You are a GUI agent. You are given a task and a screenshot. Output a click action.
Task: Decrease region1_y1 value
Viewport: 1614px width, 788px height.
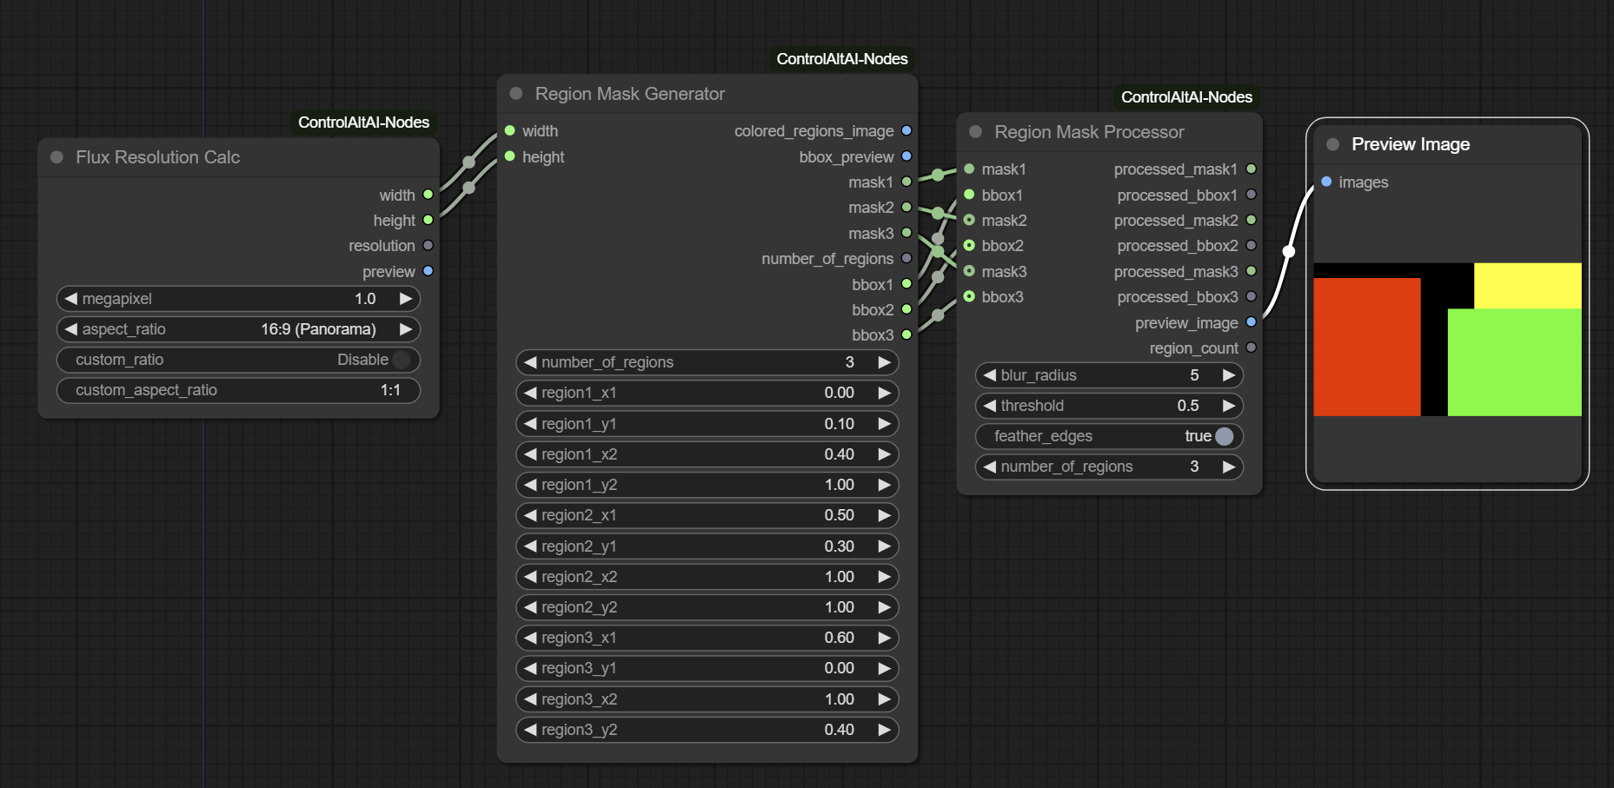coord(530,424)
